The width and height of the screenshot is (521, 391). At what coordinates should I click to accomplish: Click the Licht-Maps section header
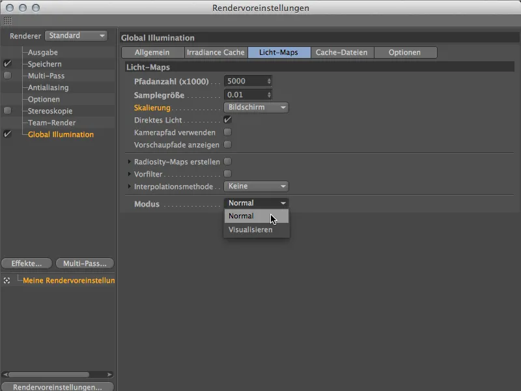(319, 67)
